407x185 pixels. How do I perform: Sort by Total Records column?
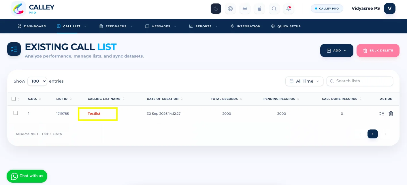click(x=227, y=99)
